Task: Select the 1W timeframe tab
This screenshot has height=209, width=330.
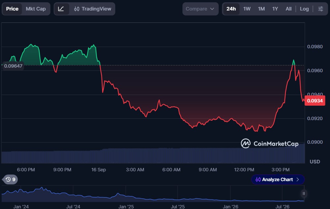Action: coord(247,9)
